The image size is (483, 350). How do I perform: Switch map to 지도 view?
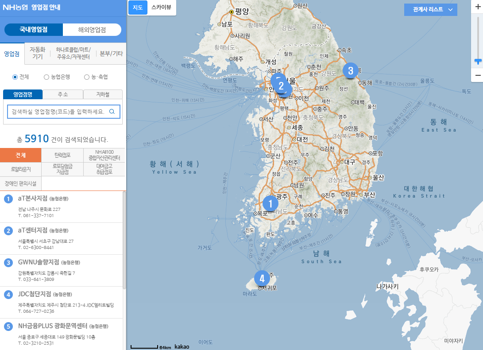[138, 8]
